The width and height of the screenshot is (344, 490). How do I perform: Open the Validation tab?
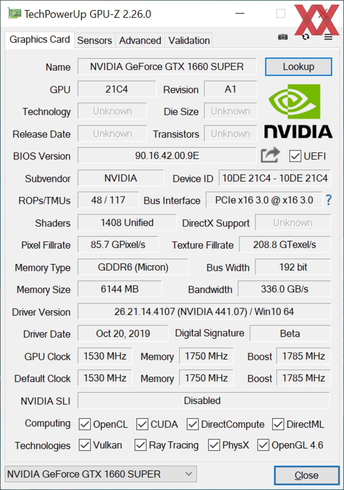pyautogui.click(x=189, y=40)
